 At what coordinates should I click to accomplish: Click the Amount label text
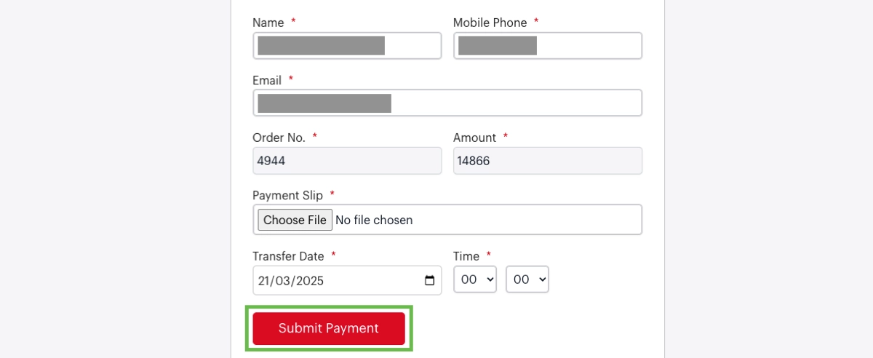click(474, 138)
